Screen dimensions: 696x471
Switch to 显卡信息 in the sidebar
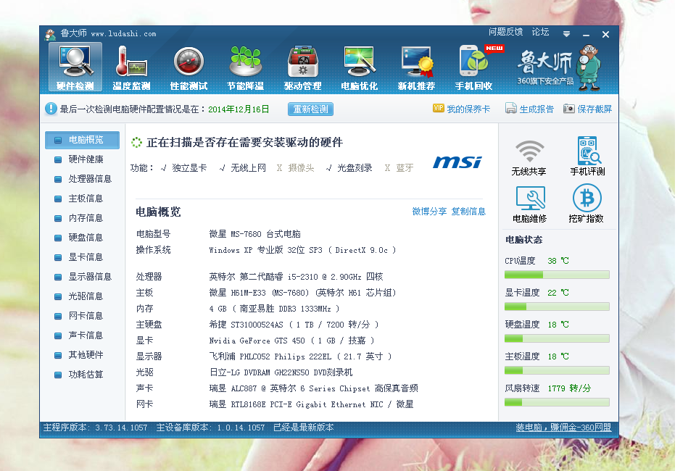coord(86,257)
